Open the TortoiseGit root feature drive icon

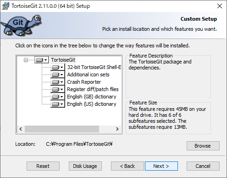pos(41,60)
